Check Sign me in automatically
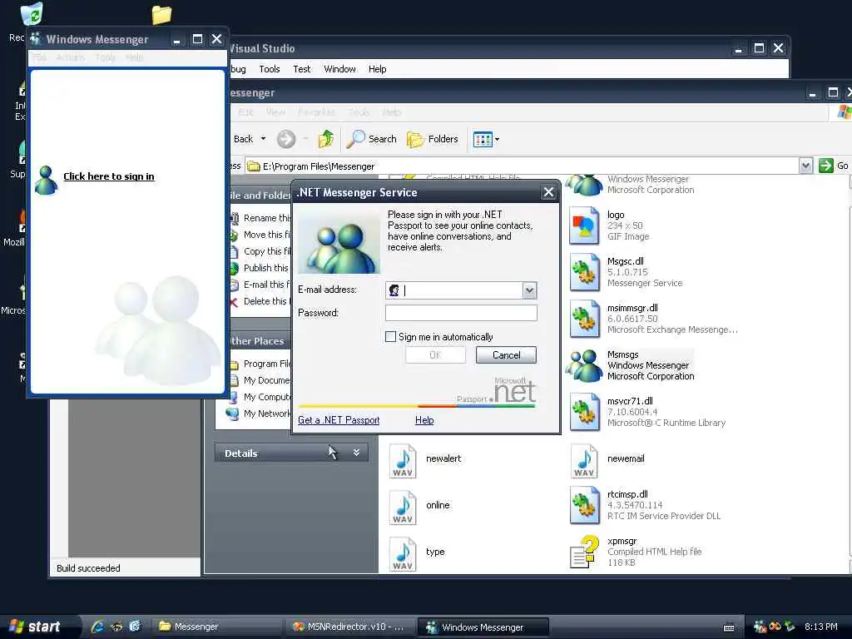The height and width of the screenshot is (639, 852). [x=390, y=337]
